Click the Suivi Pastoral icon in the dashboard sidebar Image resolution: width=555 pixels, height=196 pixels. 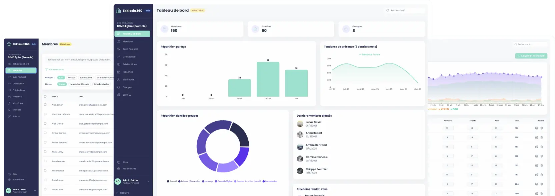119,49
